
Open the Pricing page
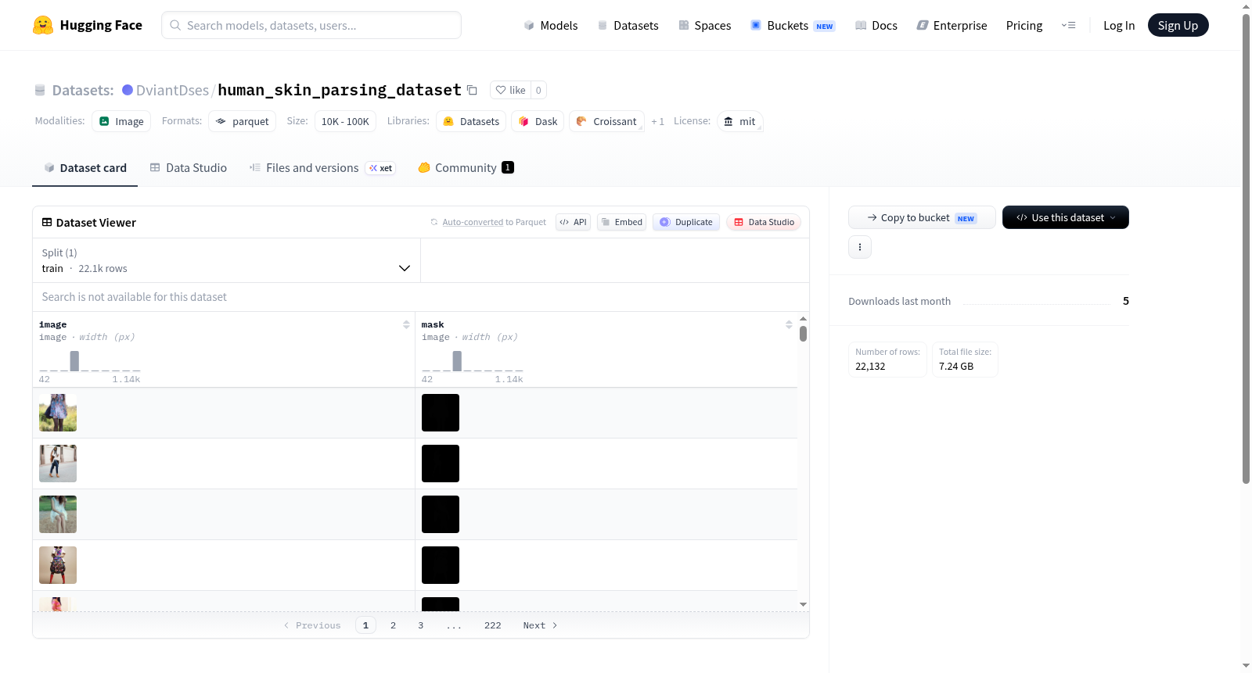point(1024,25)
